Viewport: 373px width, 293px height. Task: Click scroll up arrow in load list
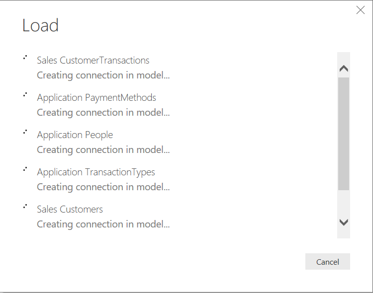coord(344,69)
